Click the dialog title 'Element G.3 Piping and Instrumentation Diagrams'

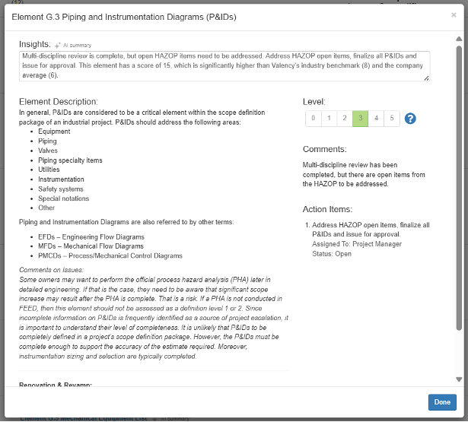click(124, 17)
